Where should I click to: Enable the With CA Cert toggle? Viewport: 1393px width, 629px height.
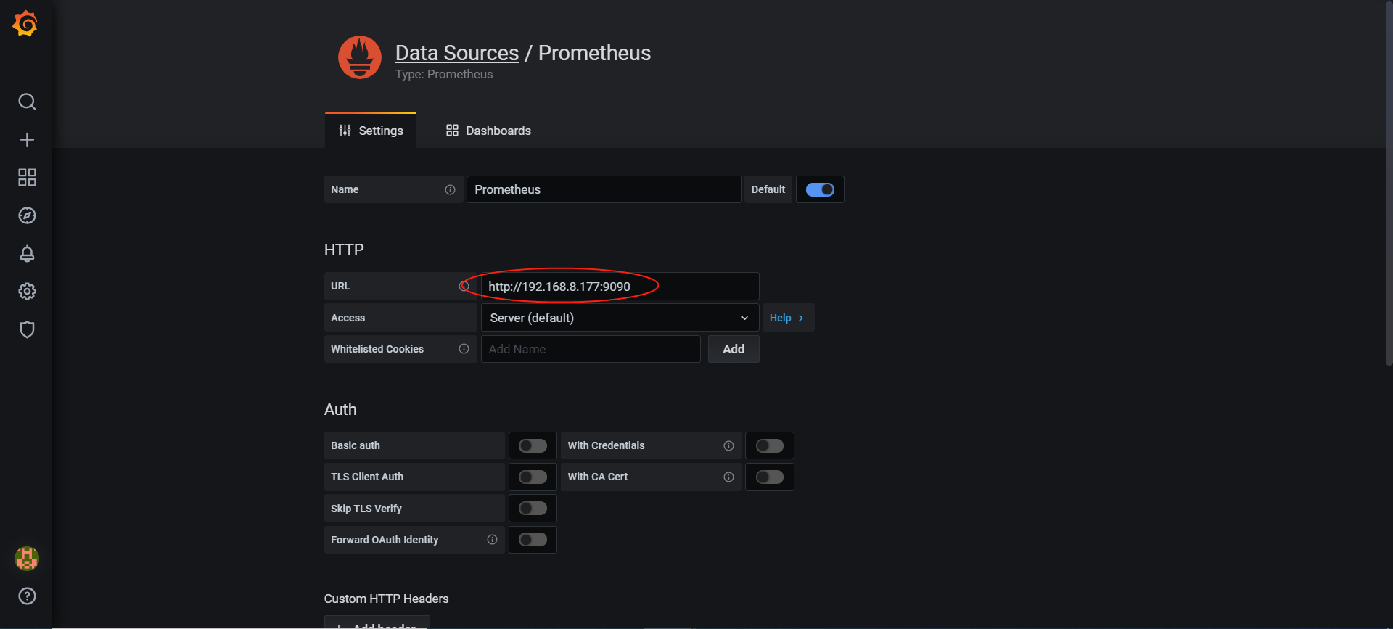(x=770, y=477)
